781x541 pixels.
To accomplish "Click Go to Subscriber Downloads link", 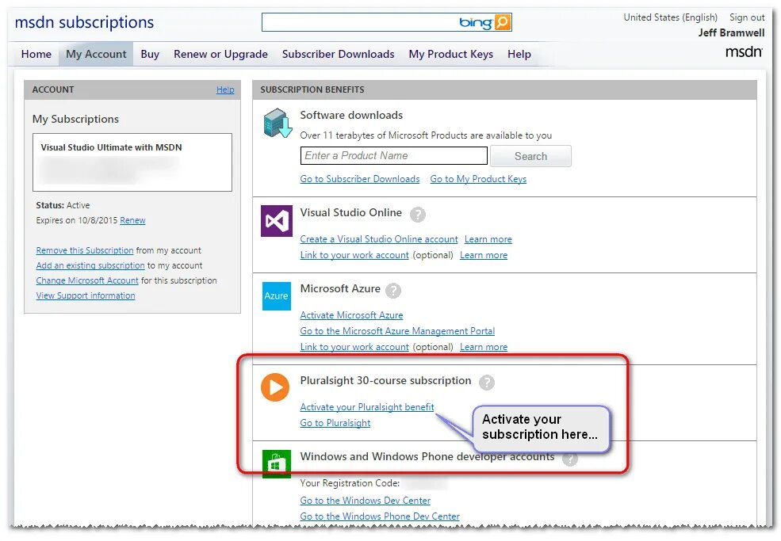I will pyautogui.click(x=360, y=179).
